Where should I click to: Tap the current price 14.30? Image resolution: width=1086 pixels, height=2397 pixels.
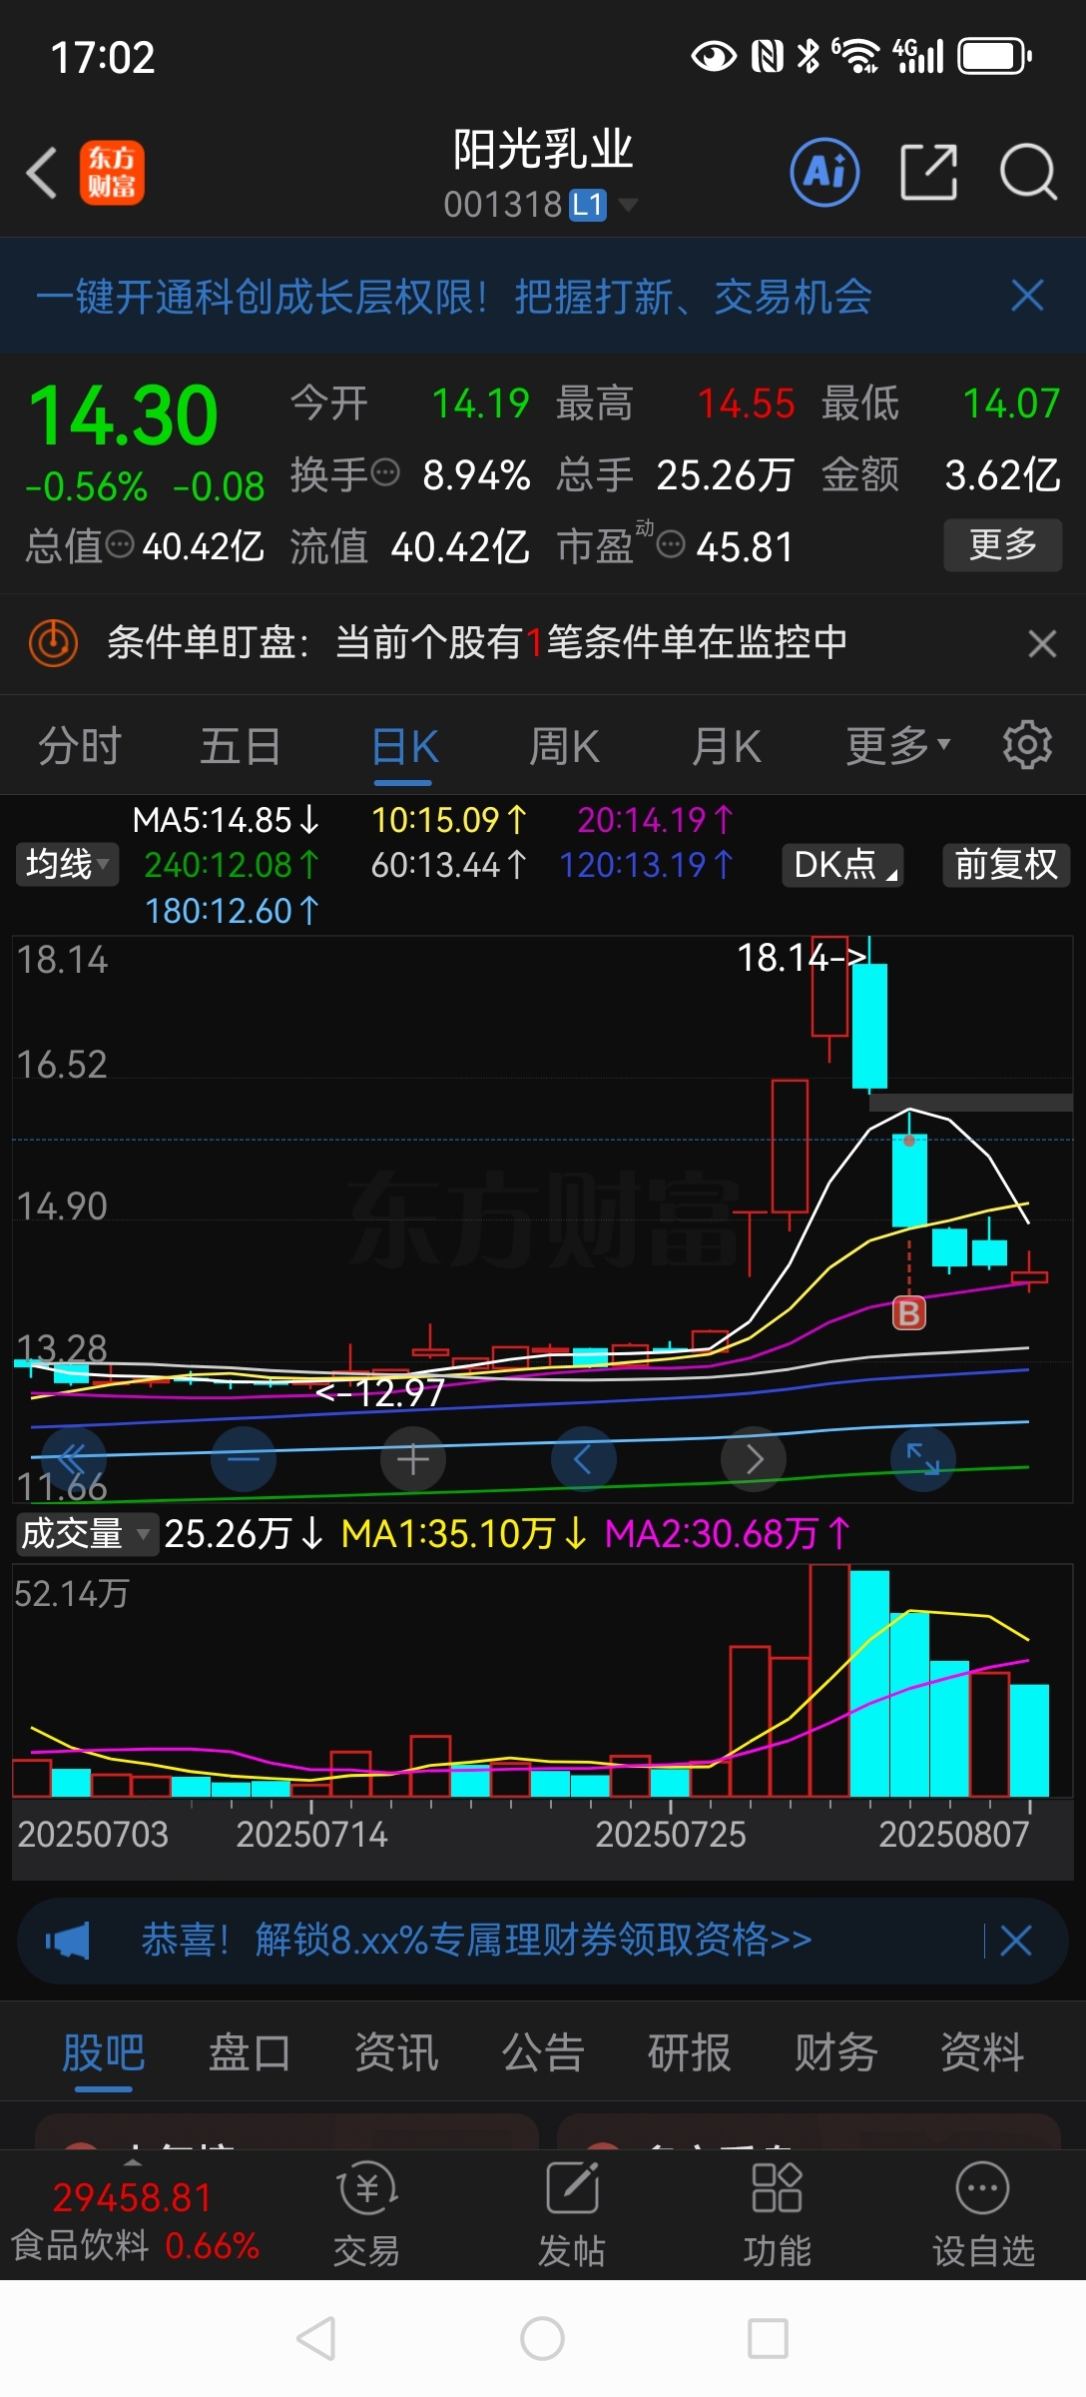(x=123, y=415)
